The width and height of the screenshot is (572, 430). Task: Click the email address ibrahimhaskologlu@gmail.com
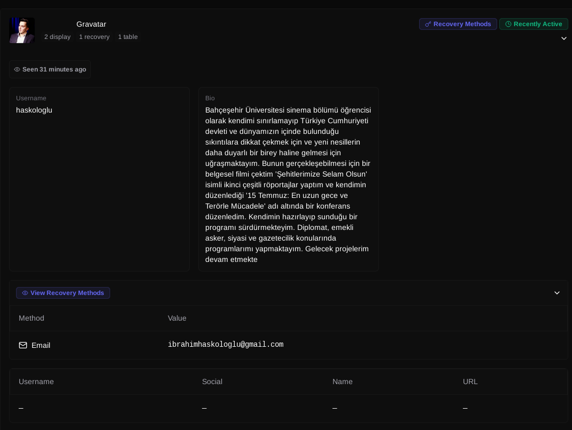coord(226,345)
